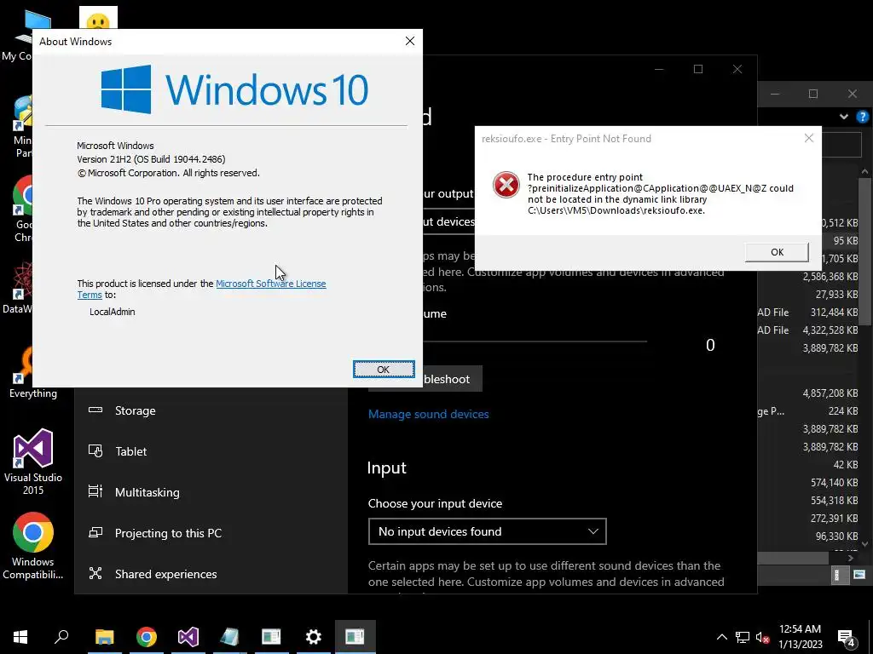
Task: Click the muted volume tray icon
Action: click(763, 637)
